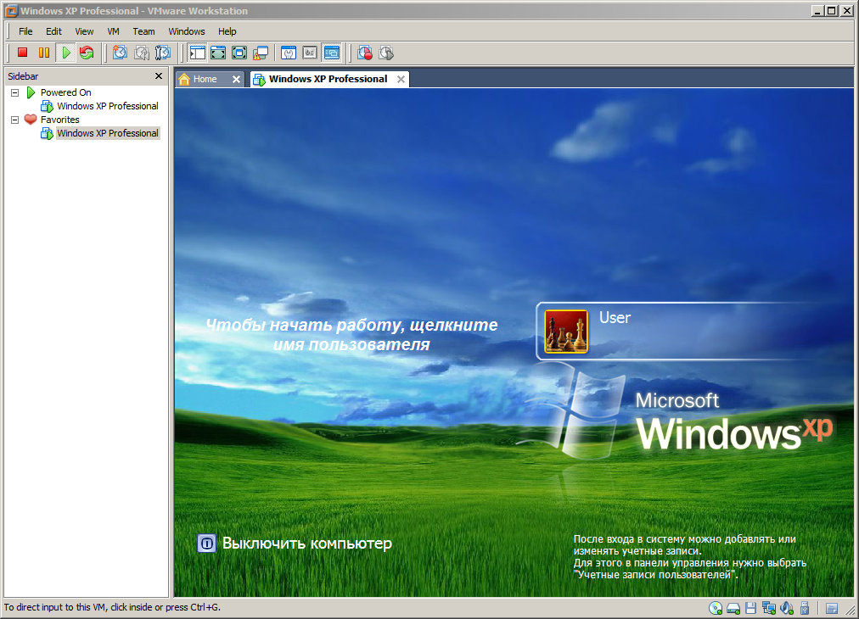This screenshot has height=619, width=859.
Task: Select the Favorites group label
Action: pyautogui.click(x=59, y=120)
